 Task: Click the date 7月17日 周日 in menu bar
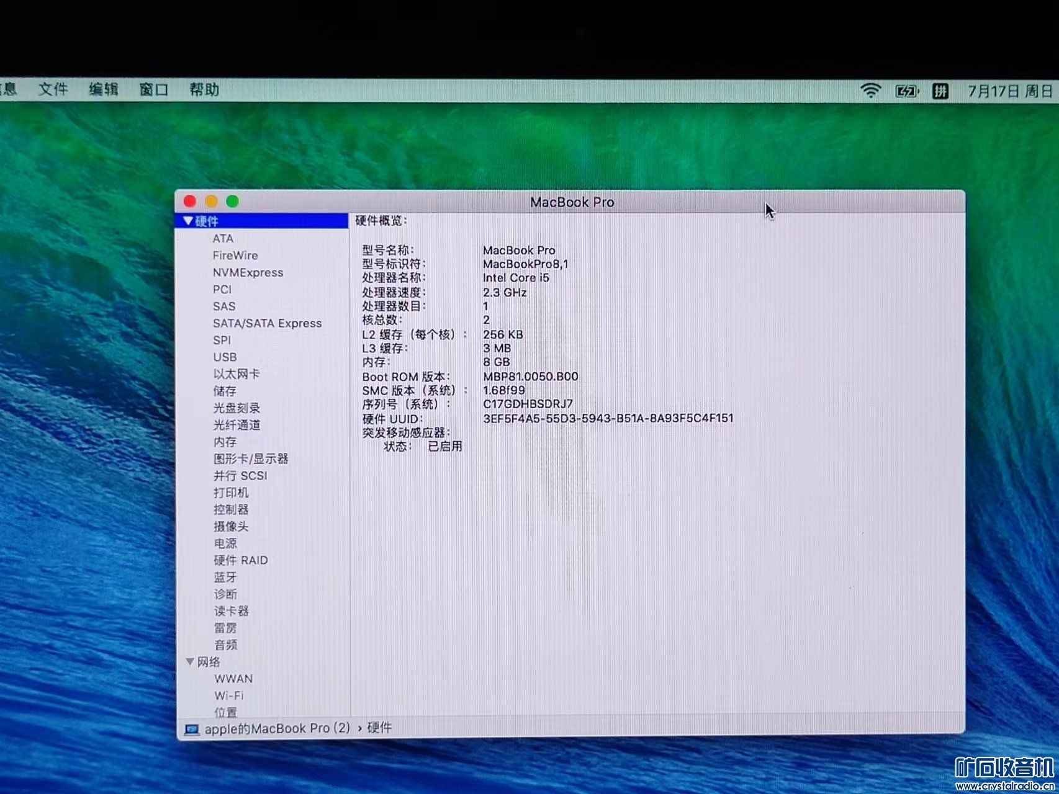(x=1010, y=91)
